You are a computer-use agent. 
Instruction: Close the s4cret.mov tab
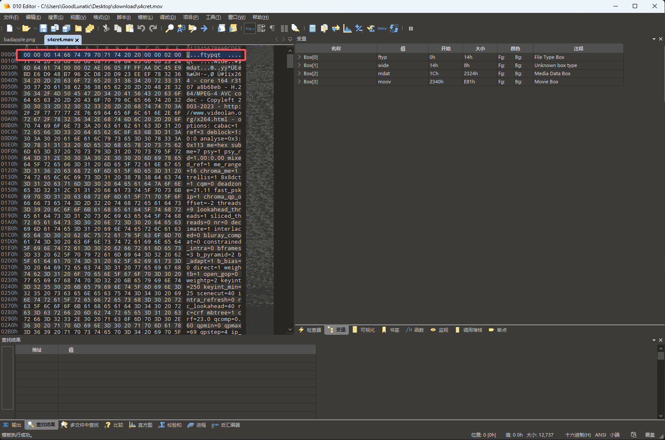pyautogui.click(x=77, y=40)
